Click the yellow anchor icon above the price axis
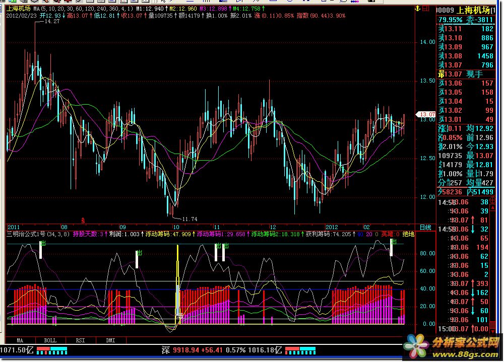This screenshot has width=504, height=362. coord(417,9)
